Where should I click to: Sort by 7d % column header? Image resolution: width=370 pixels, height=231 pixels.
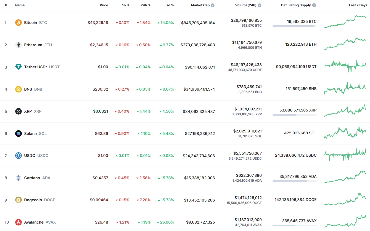point(170,5)
